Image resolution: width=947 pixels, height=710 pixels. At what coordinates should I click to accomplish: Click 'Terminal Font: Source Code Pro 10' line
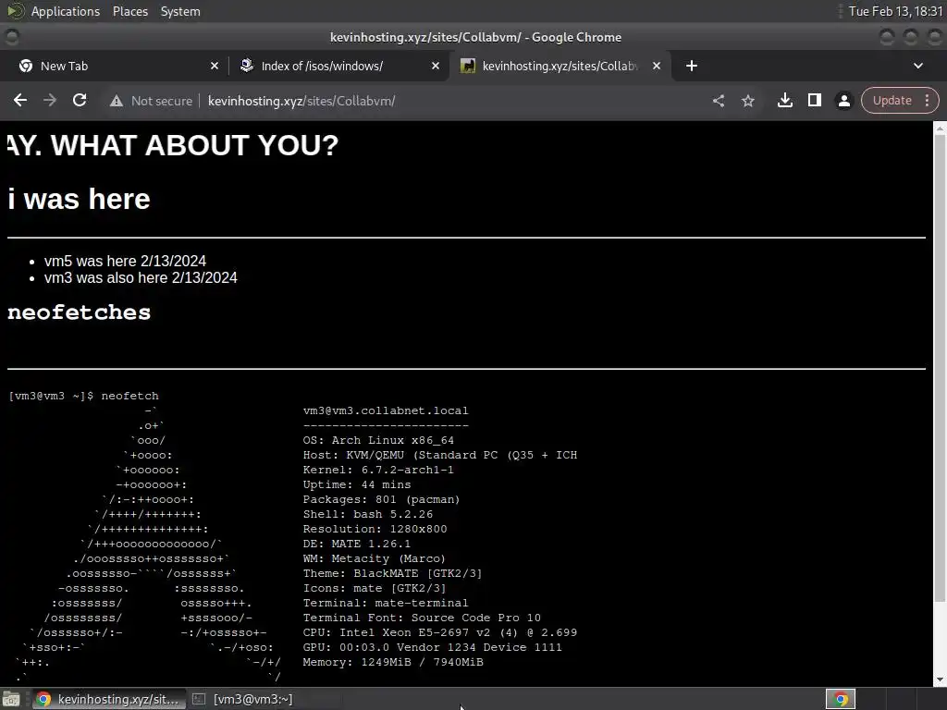tap(422, 618)
